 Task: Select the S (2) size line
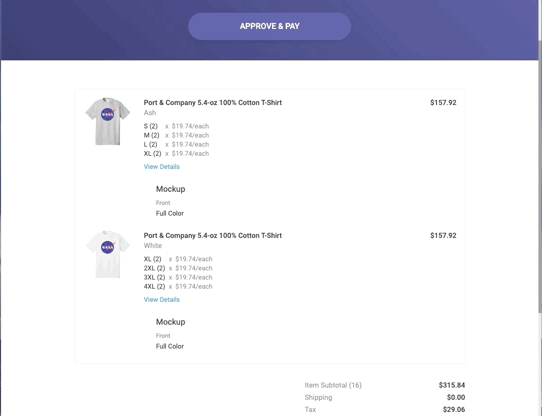click(151, 126)
